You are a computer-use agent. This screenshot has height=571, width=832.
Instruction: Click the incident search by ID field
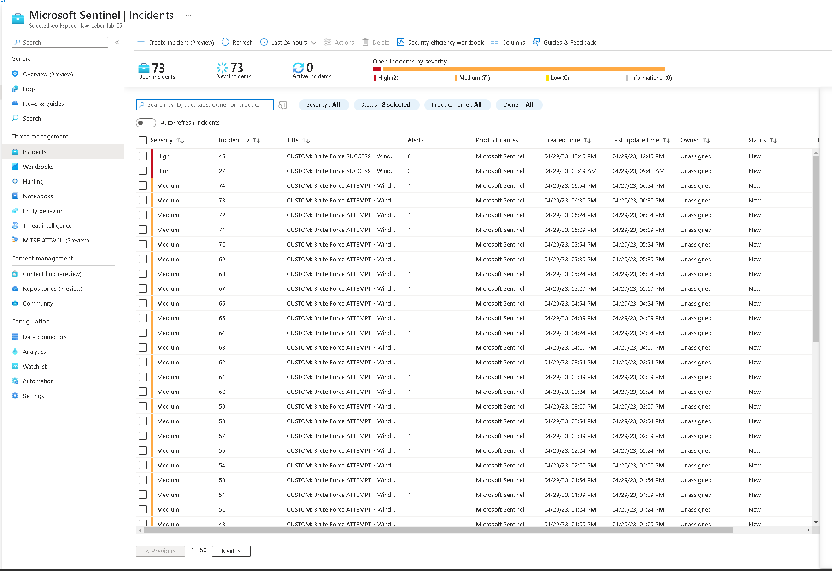tap(205, 105)
